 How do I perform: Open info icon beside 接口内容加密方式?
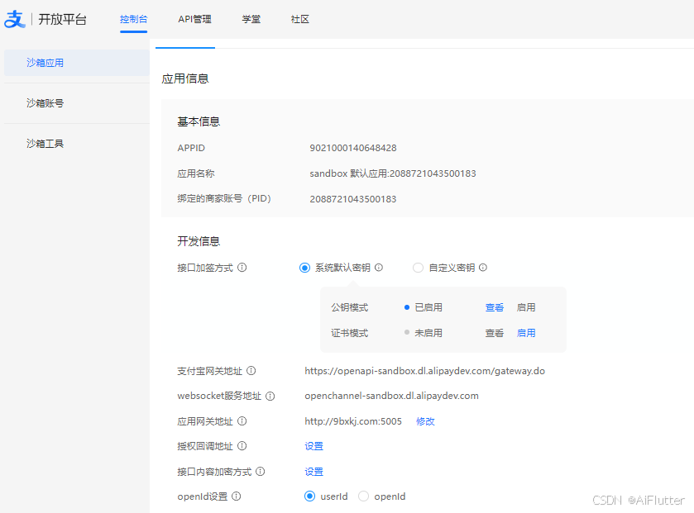tap(261, 472)
